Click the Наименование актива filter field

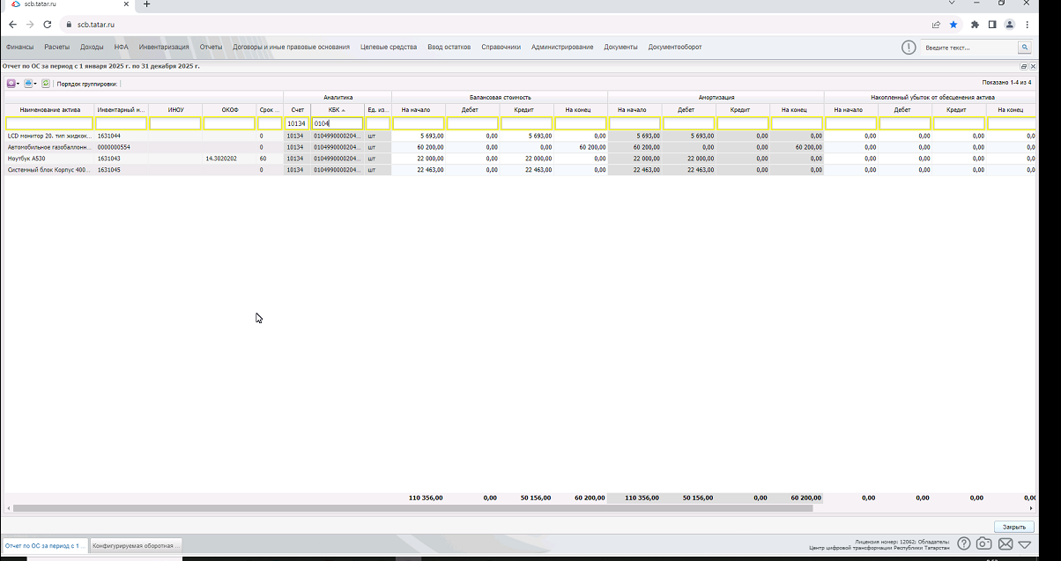tap(48, 123)
